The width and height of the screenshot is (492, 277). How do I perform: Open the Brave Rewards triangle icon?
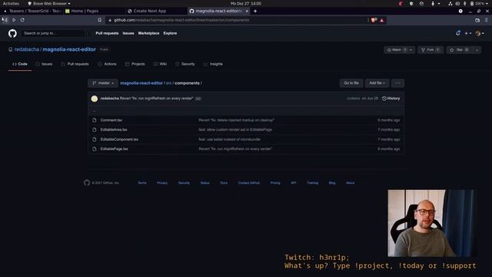click(x=382, y=20)
